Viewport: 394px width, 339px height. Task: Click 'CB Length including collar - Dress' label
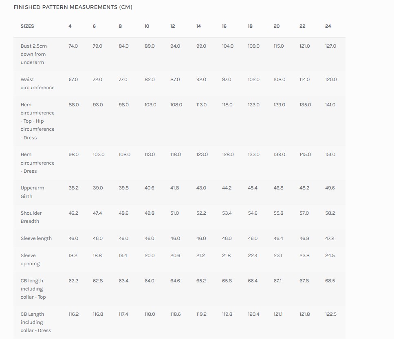[x=36, y=322]
